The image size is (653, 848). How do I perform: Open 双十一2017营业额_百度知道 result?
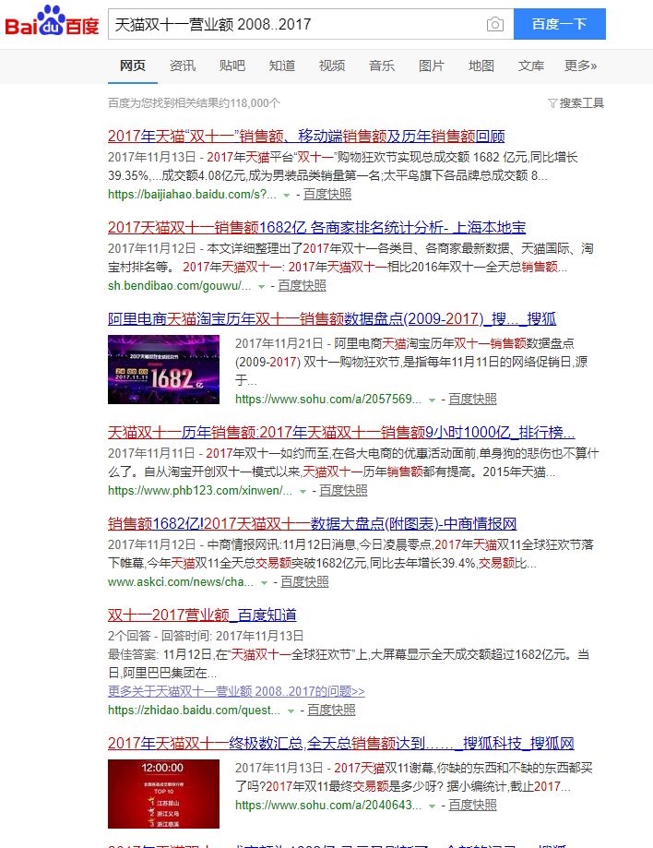click(x=202, y=615)
